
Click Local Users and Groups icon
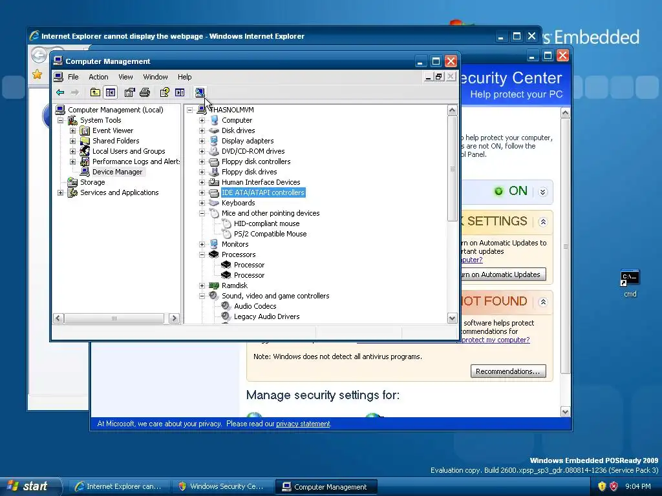(85, 151)
